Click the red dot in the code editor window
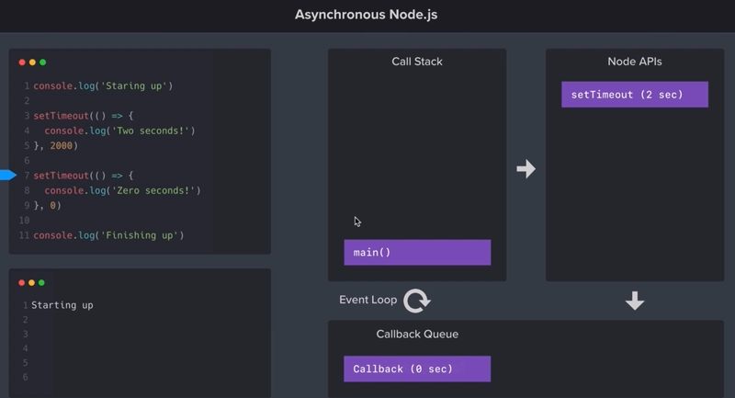735x398 pixels. tap(22, 63)
